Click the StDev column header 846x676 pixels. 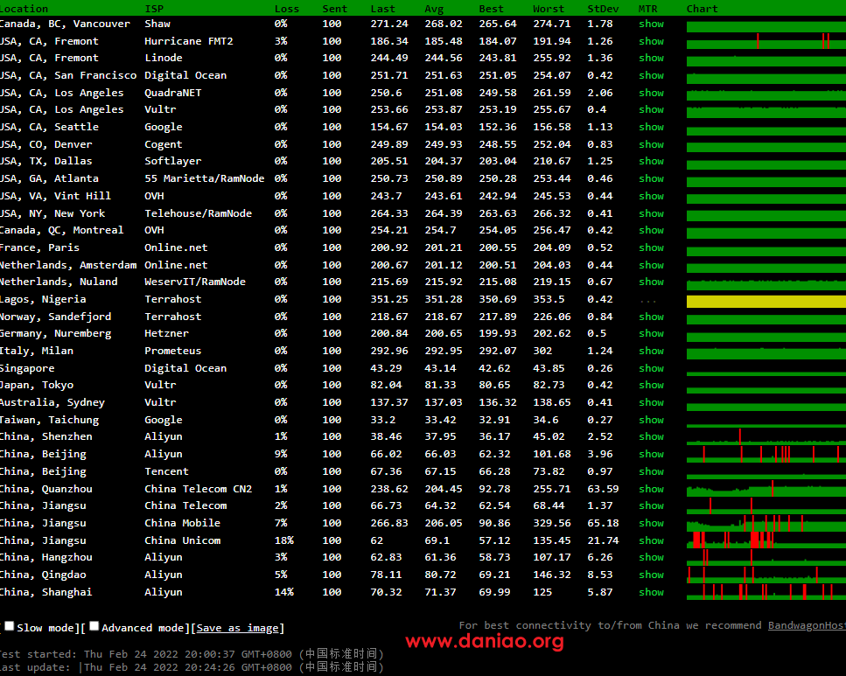[x=603, y=9]
